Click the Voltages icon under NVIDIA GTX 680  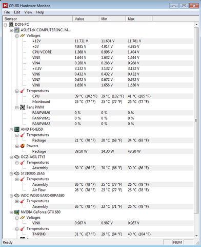[23, 218]
